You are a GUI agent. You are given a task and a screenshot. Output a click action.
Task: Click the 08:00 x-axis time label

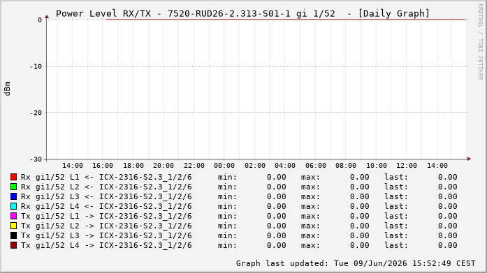coord(346,166)
